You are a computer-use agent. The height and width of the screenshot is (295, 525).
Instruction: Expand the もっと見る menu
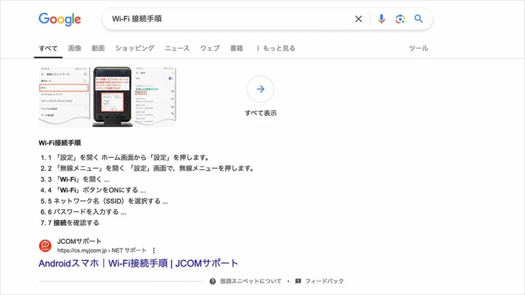(x=275, y=48)
